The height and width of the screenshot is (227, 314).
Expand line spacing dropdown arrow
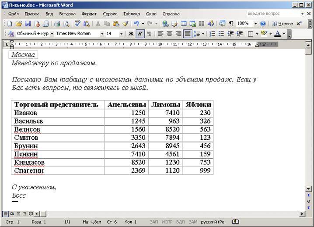click(x=203, y=34)
